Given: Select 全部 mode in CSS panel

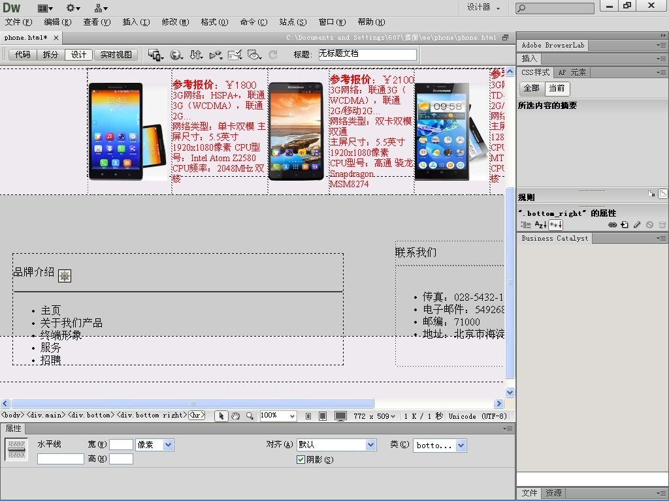Looking at the screenshot, I should point(532,88).
